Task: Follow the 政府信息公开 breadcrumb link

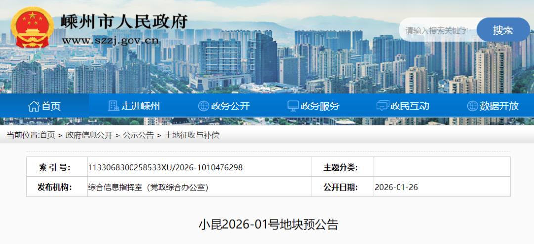Action: pos(89,135)
